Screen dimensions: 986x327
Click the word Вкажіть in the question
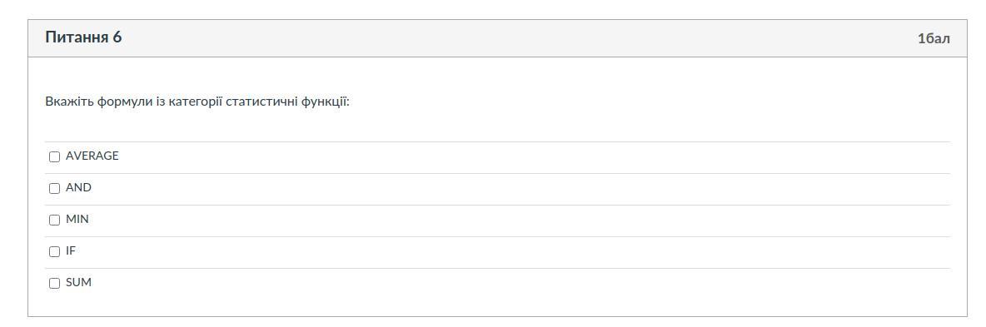tap(69, 102)
